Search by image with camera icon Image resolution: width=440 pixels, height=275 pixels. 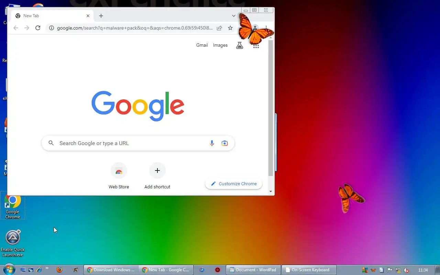[224, 143]
